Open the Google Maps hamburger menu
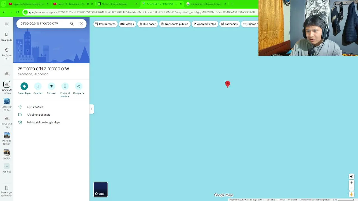Viewport: 358px width, 201px height. coord(7,24)
